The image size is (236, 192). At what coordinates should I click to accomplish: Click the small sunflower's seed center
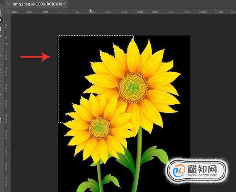[100, 128]
